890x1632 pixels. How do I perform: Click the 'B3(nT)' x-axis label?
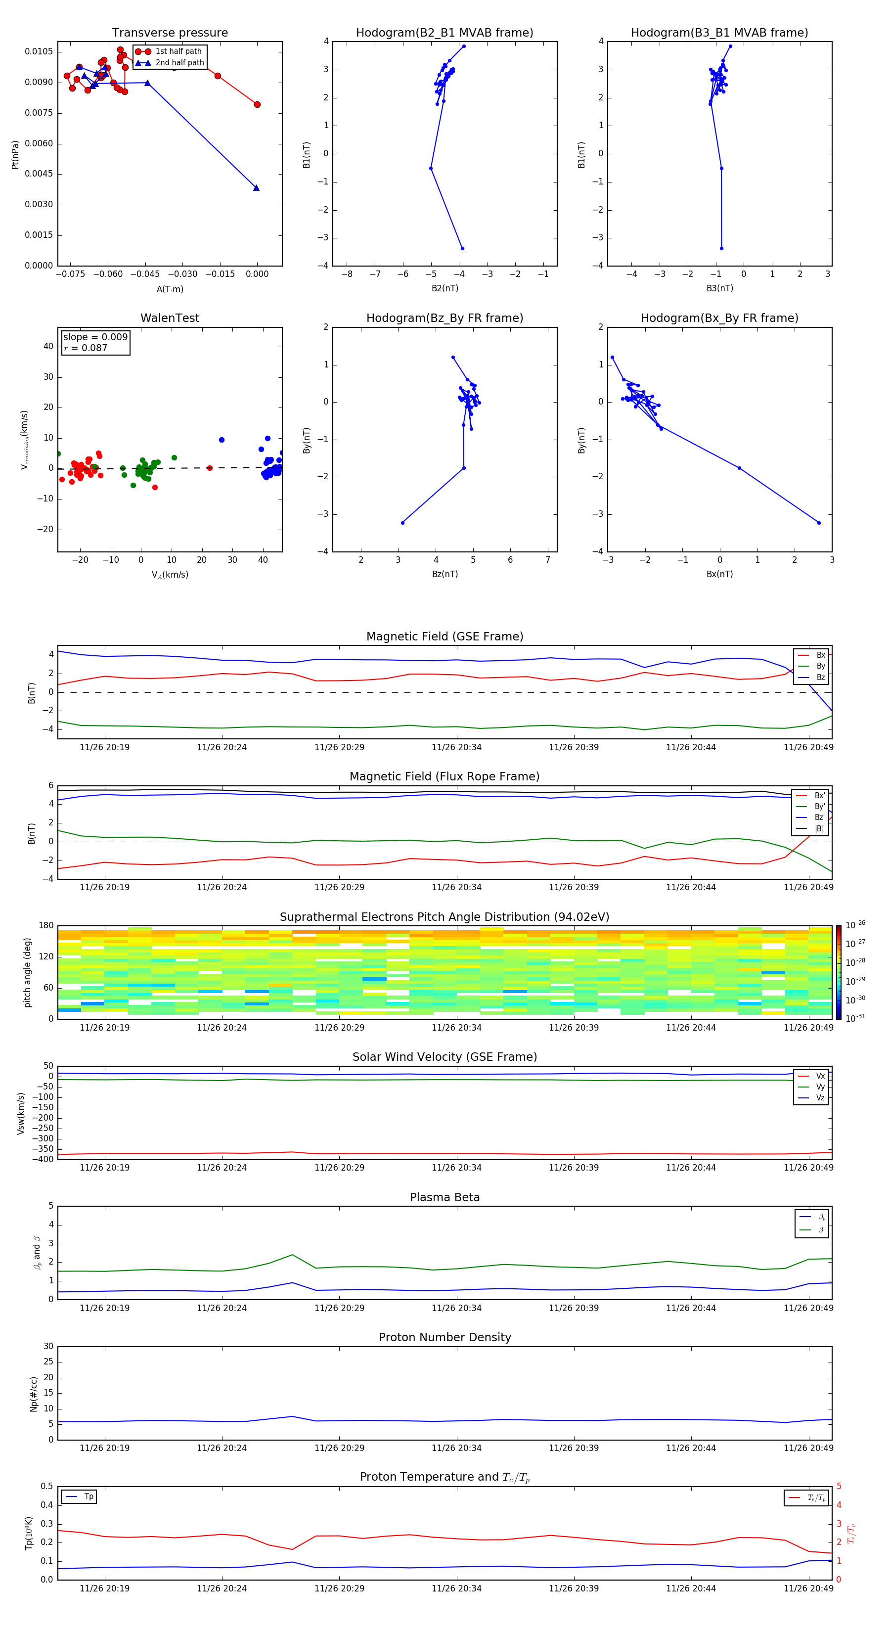pyautogui.click(x=719, y=288)
